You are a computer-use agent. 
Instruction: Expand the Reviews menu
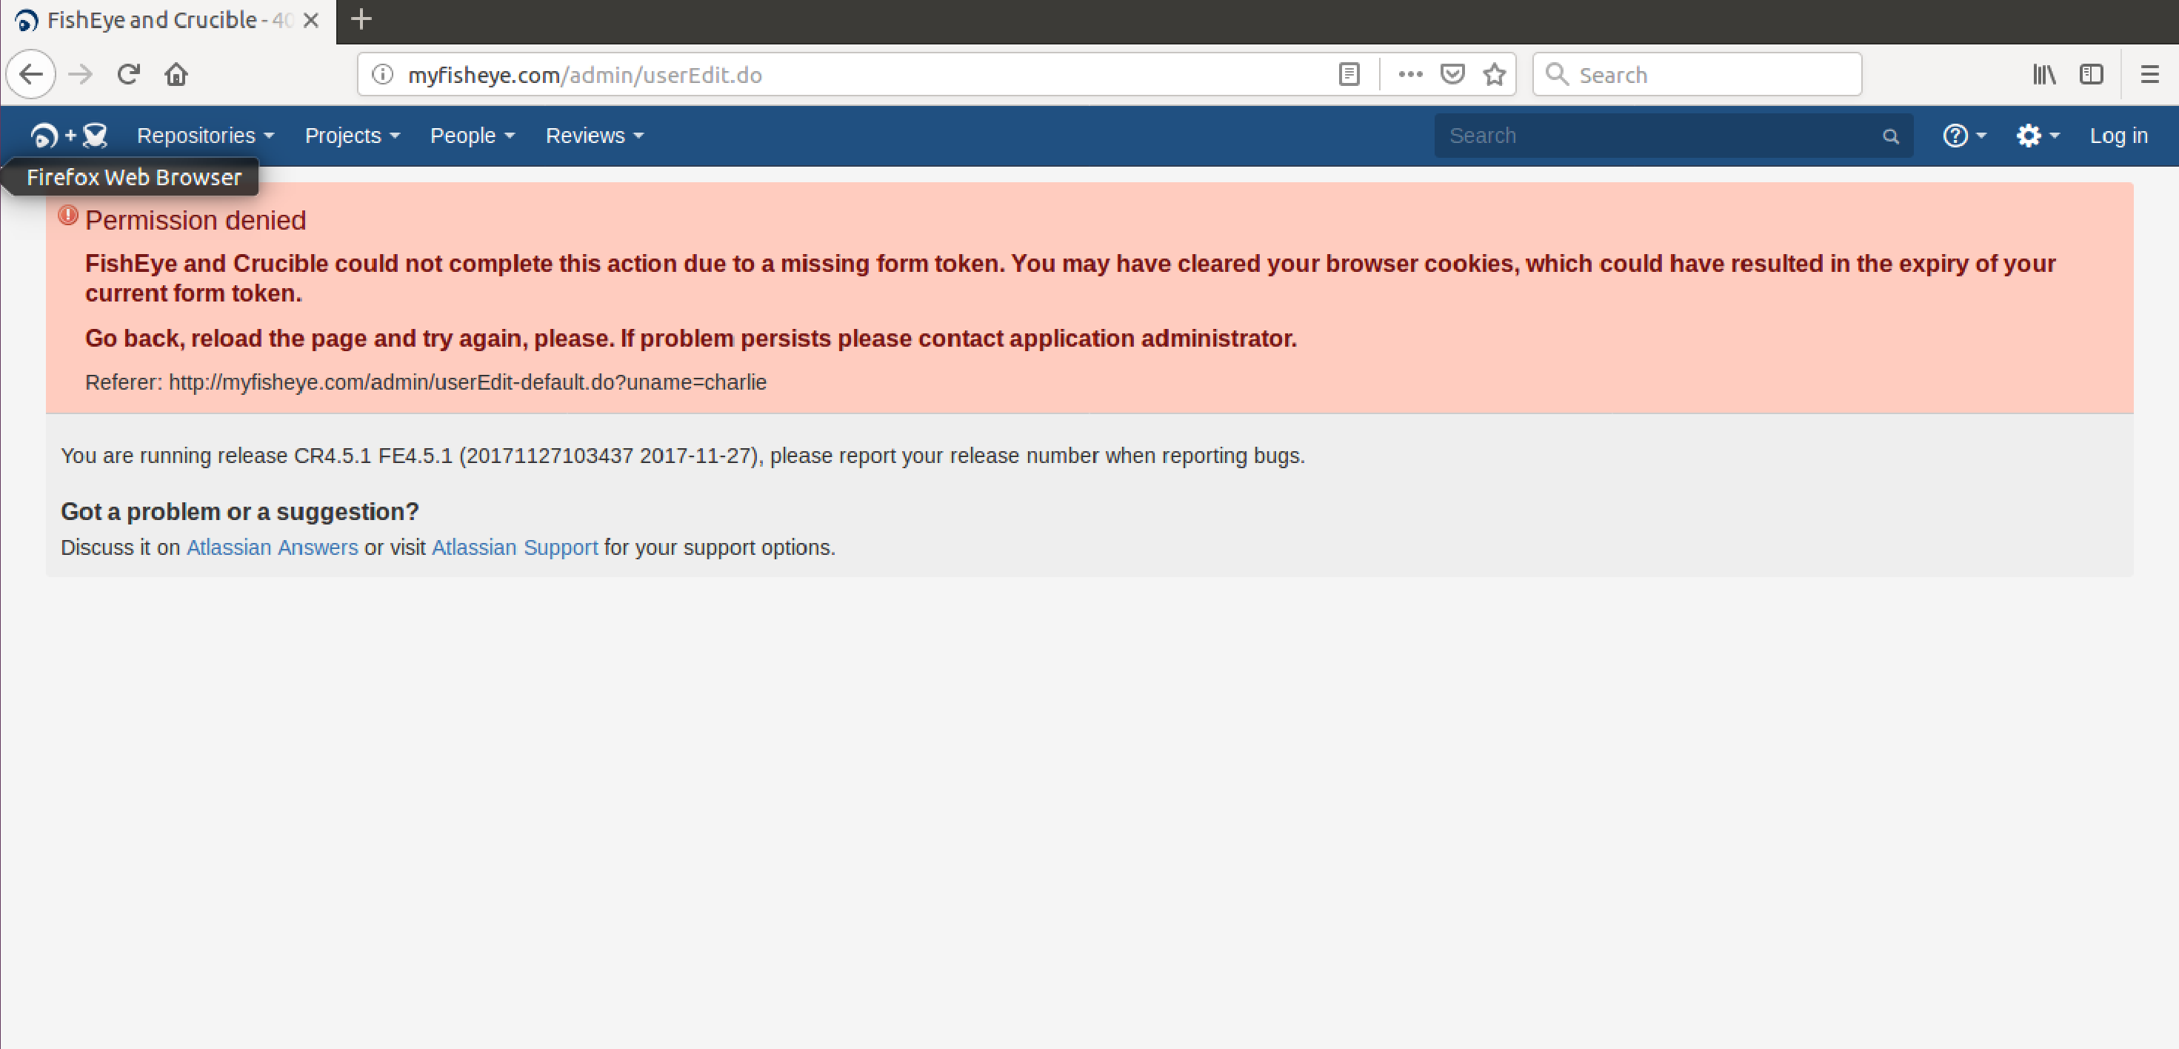(595, 136)
